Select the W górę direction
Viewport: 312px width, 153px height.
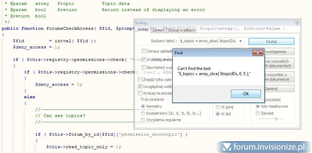[218, 107]
